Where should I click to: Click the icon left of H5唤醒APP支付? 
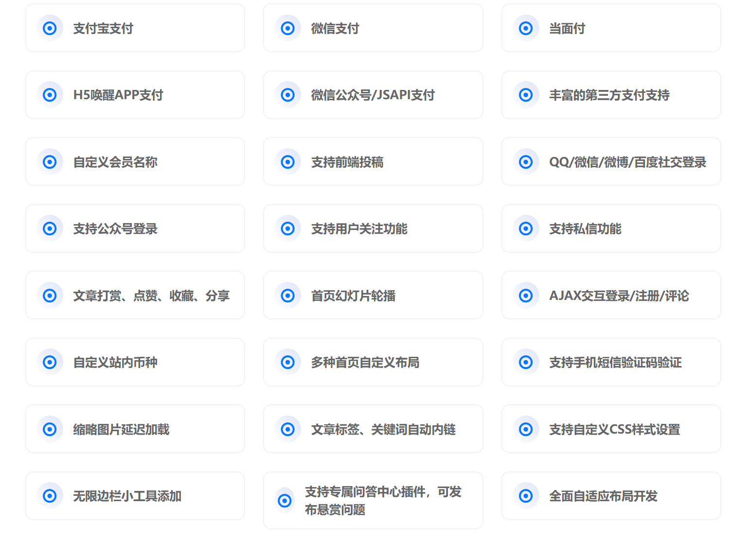coord(50,95)
